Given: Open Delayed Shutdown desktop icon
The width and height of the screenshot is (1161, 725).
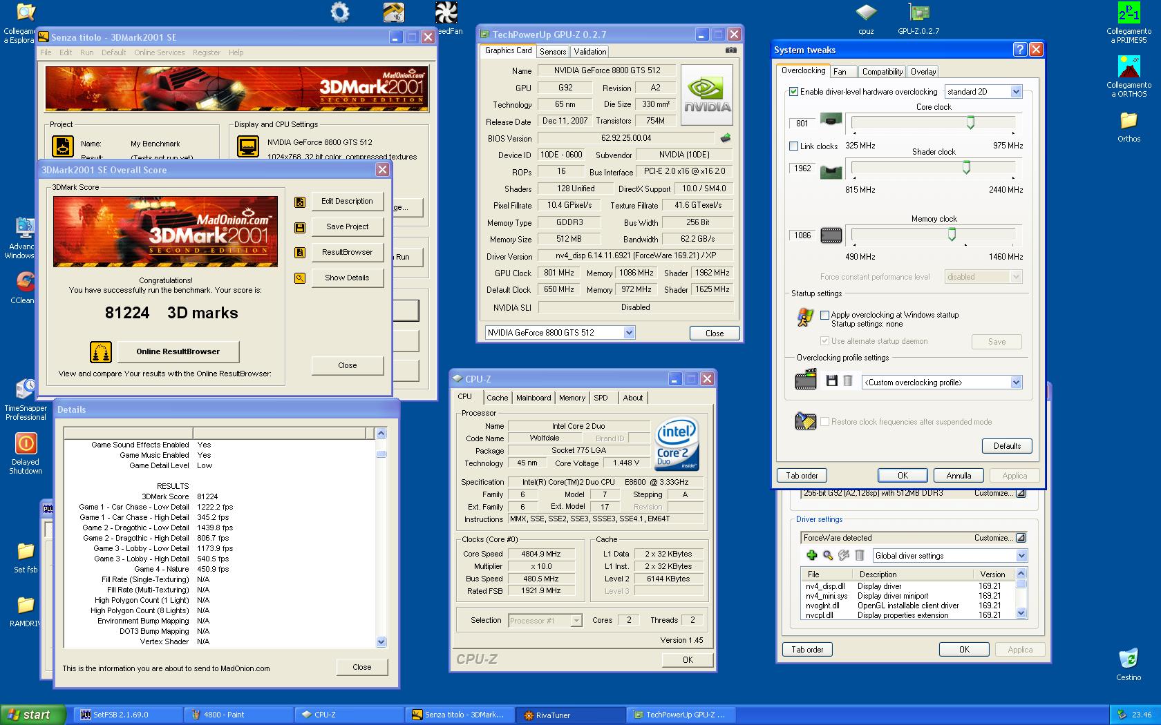Looking at the screenshot, I should [26, 453].
